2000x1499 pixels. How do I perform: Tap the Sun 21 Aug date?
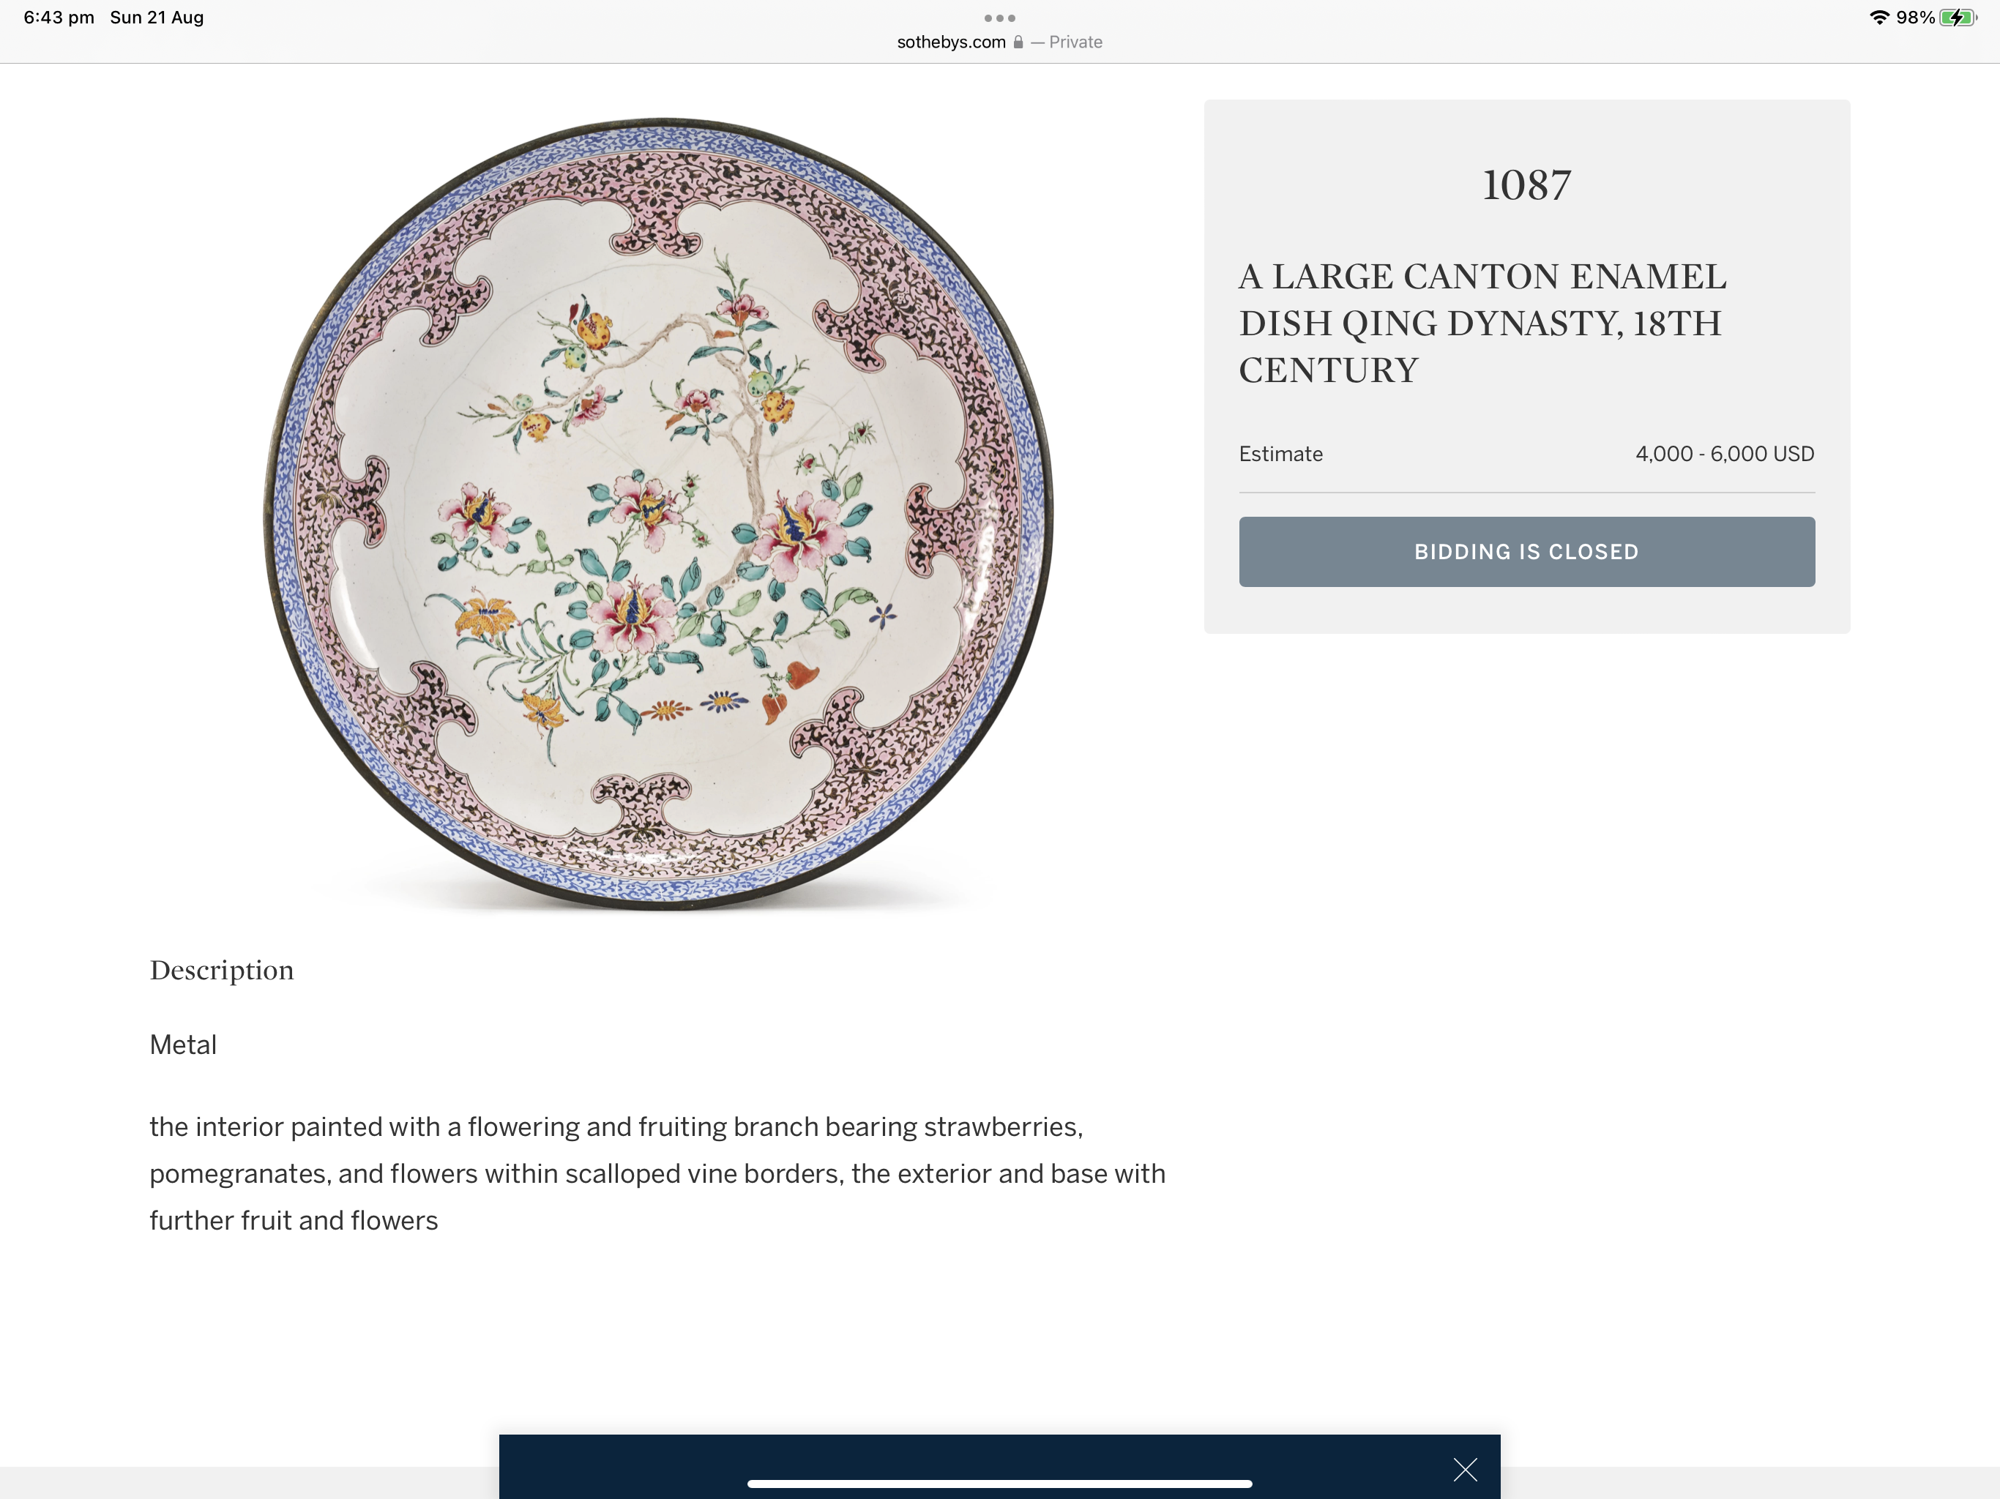(x=157, y=17)
